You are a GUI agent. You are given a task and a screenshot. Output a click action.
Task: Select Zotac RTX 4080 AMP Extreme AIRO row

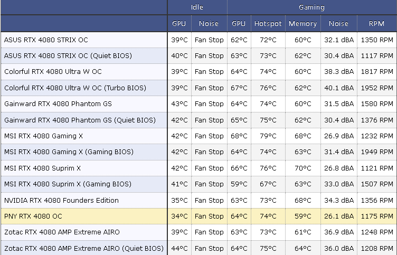[199, 232]
